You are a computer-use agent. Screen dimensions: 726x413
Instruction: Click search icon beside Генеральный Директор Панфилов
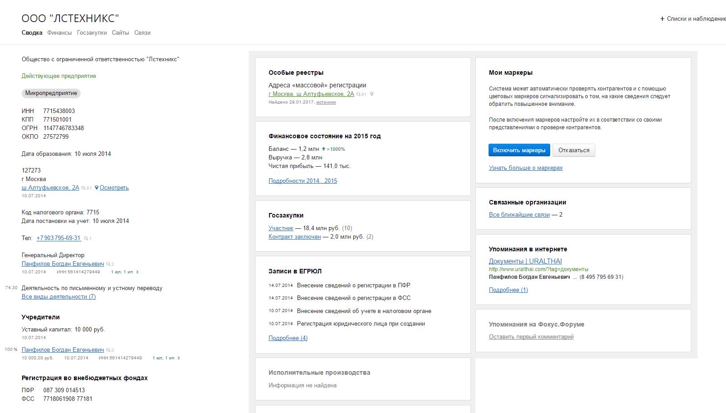coord(108,264)
